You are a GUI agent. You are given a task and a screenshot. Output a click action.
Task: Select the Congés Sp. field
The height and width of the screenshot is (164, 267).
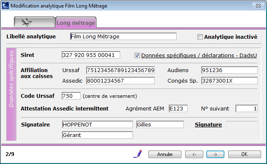coord(229,81)
